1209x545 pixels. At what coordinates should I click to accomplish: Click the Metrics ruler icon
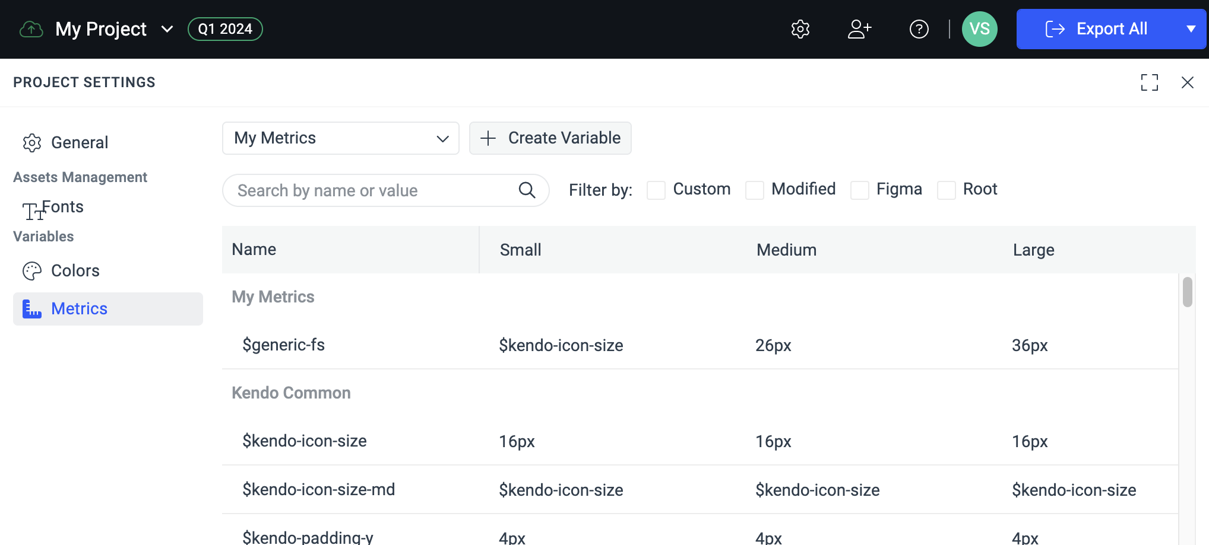[x=32, y=309]
